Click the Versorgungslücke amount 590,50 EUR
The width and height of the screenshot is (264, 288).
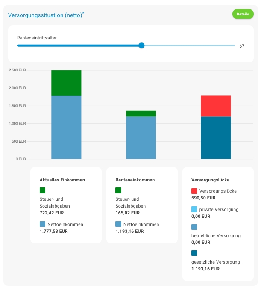tap(203, 198)
